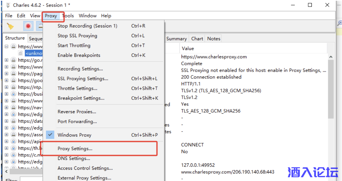Toggle the checked Windows Proxy option
Viewport: 342px width, 181px height.
pyautogui.click(x=74, y=135)
